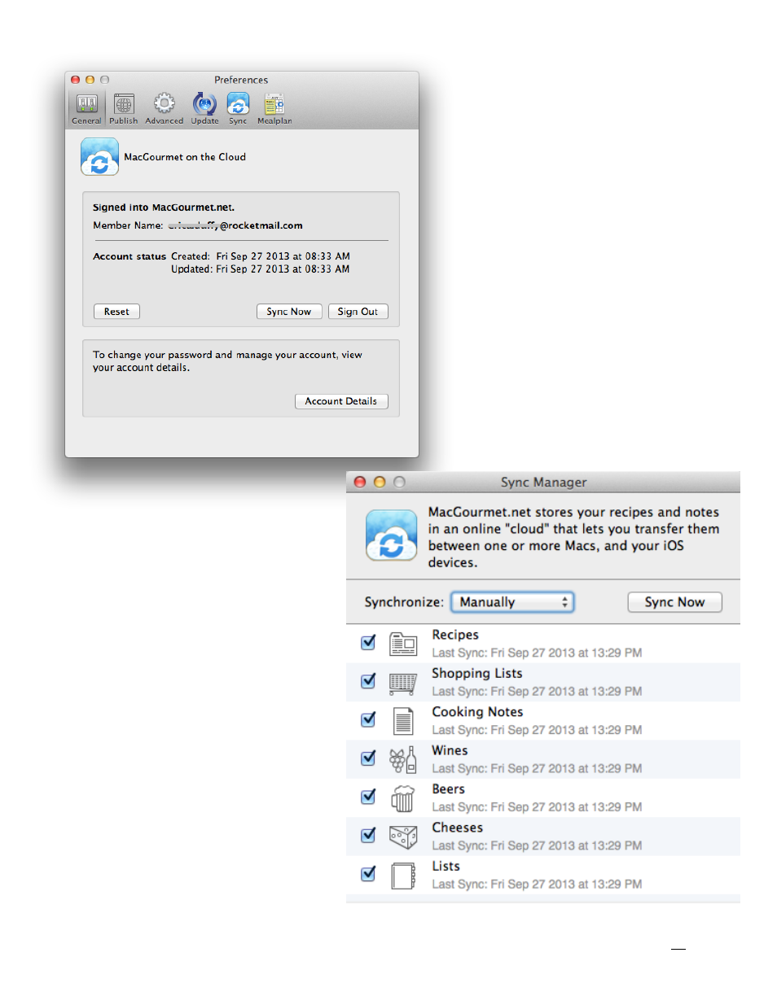The height and width of the screenshot is (1005, 777).
Task: Disable syncing for Cheeses
Action: click(368, 835)
